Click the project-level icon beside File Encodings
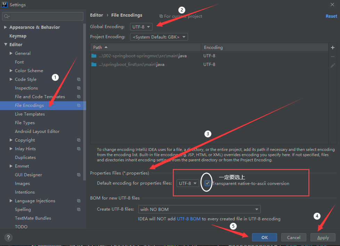Viewport: 340px width, 246px height. [x=79, y=105]
